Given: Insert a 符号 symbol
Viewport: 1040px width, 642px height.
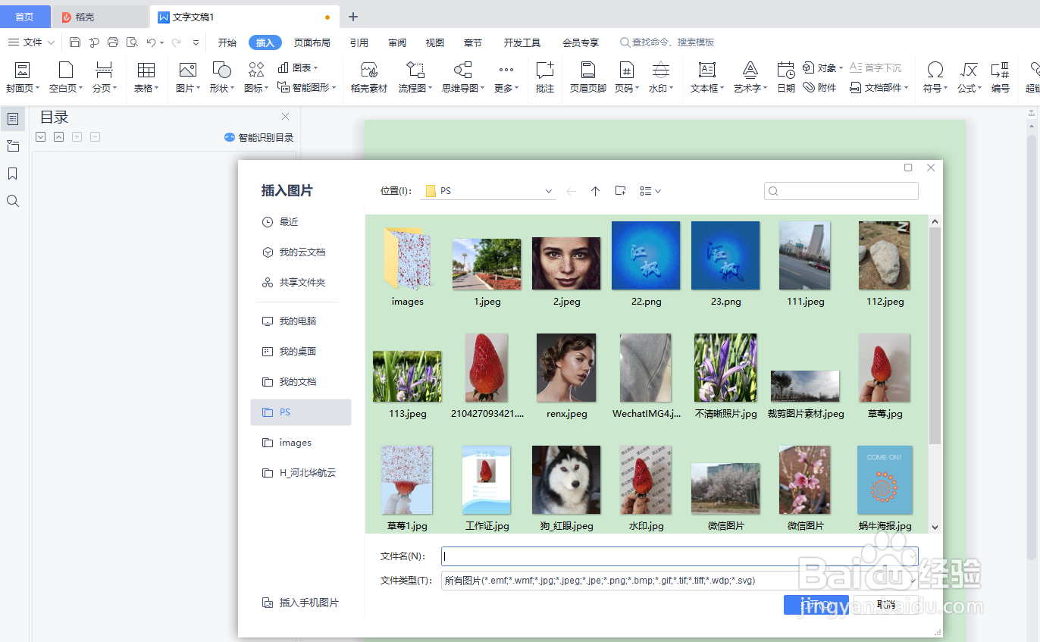Looking at the screenshot, I should [935, 78].
